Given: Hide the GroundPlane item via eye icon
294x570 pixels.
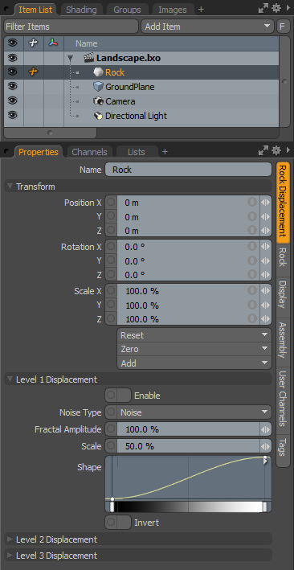Looking at the screenshot, I should click(x=13, y=87).
